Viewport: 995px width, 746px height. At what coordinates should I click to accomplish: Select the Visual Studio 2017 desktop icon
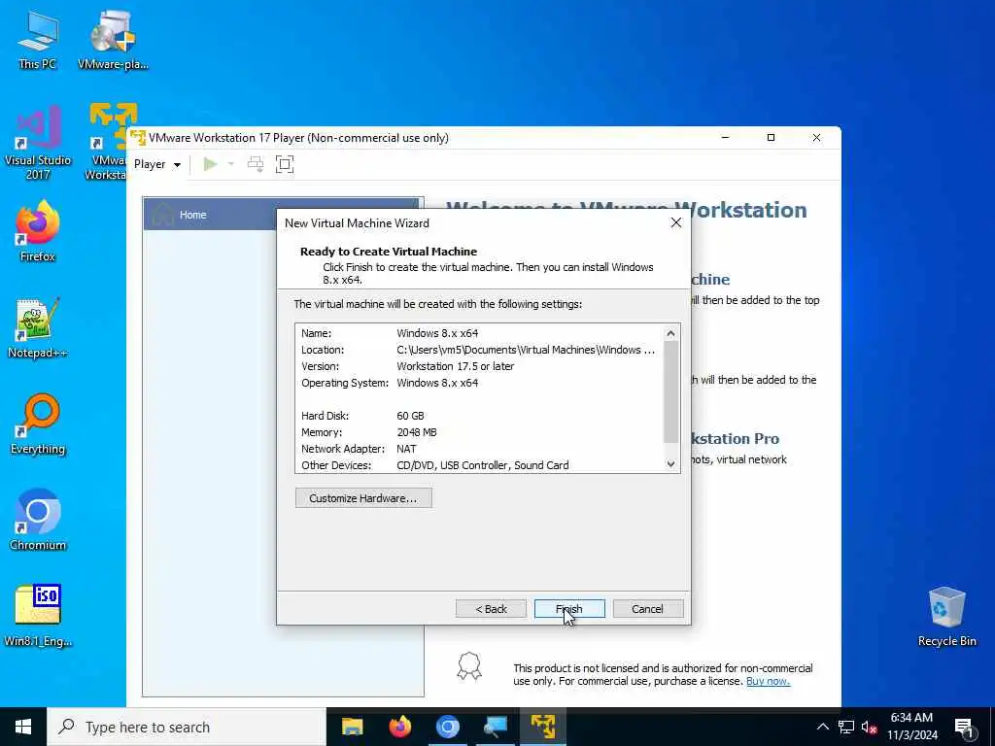tap(38, 144)
